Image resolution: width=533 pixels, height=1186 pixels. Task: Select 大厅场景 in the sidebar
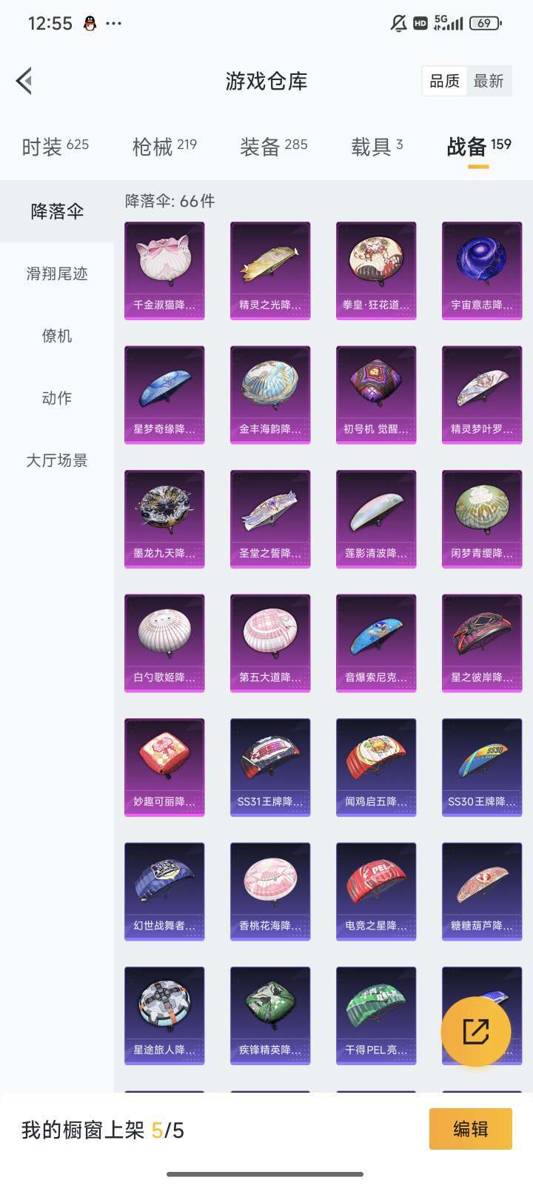point(57,460)
